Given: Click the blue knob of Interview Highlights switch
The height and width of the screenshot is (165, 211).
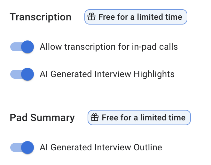Looking at the screenshot, I should [x=27, y=74].
